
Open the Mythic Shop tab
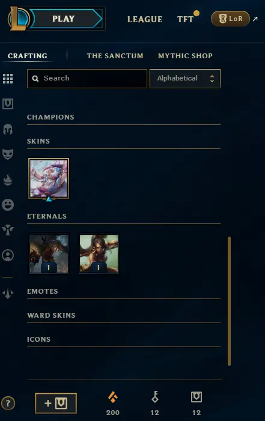(x=185, y=56)
